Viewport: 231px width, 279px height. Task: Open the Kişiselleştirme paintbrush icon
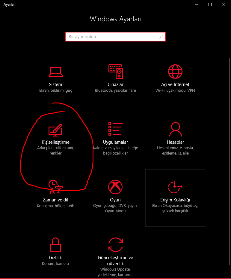coord(55,130)
